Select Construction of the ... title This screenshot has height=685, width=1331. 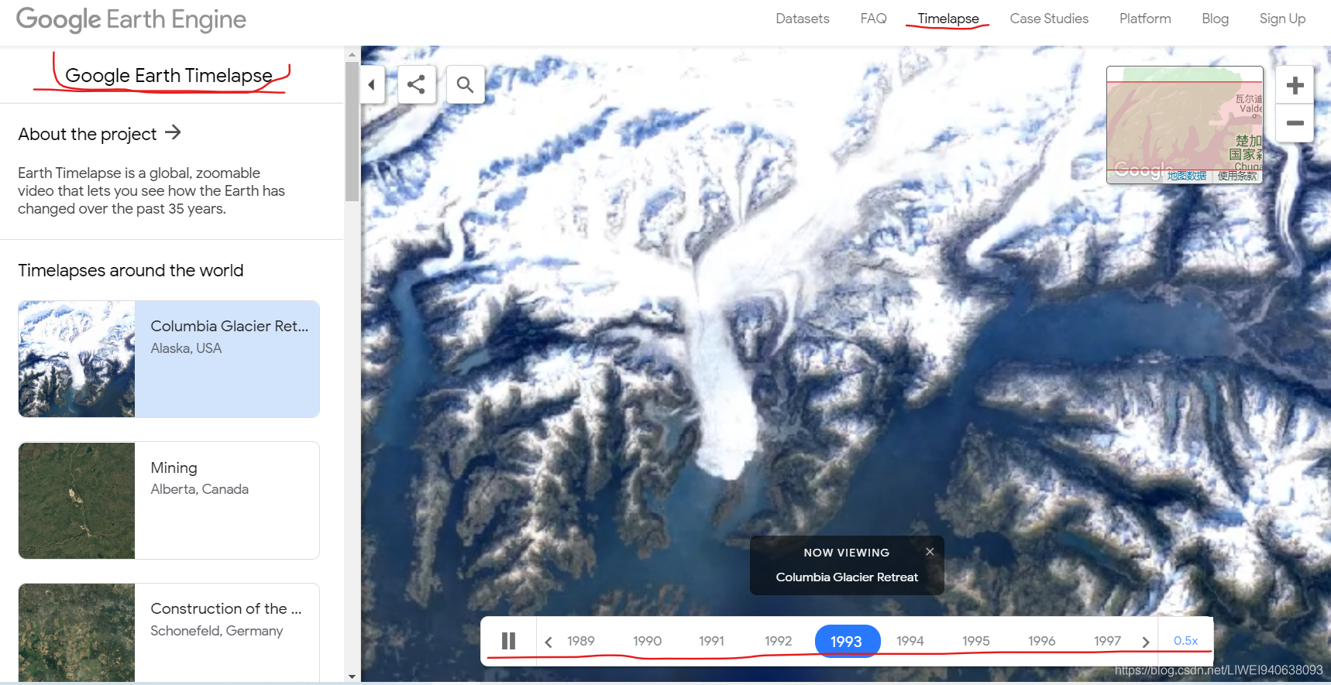click(226, 608)
